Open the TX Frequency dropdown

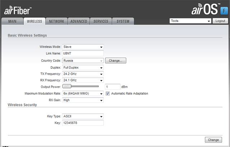(83, 74)
